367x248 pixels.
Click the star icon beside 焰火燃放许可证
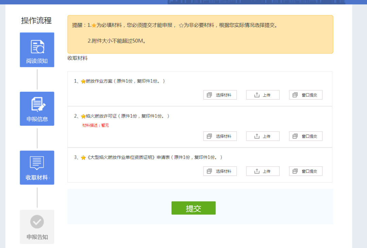(x=83, y=116)
